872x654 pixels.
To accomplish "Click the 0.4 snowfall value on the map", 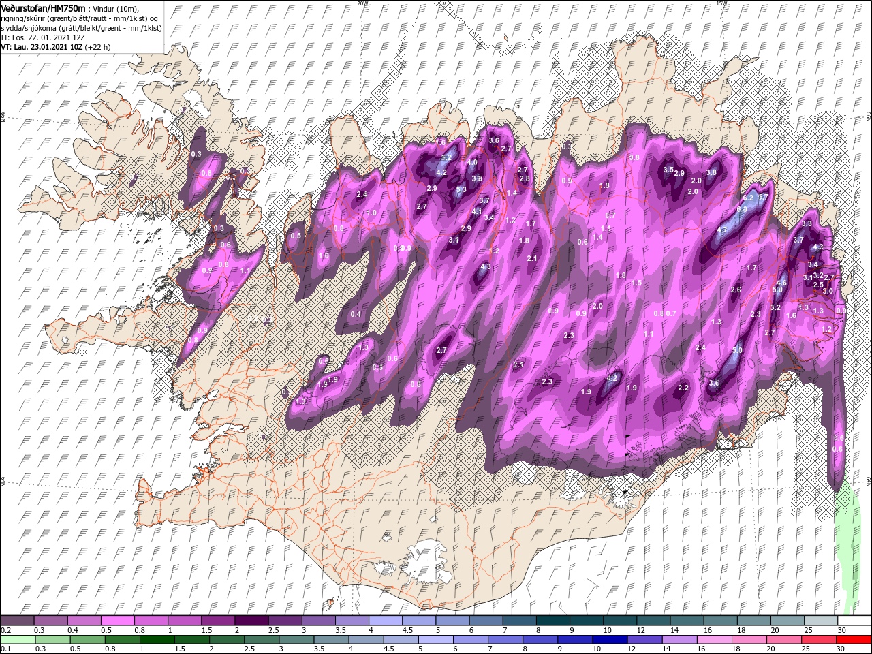I will (356, 314).
